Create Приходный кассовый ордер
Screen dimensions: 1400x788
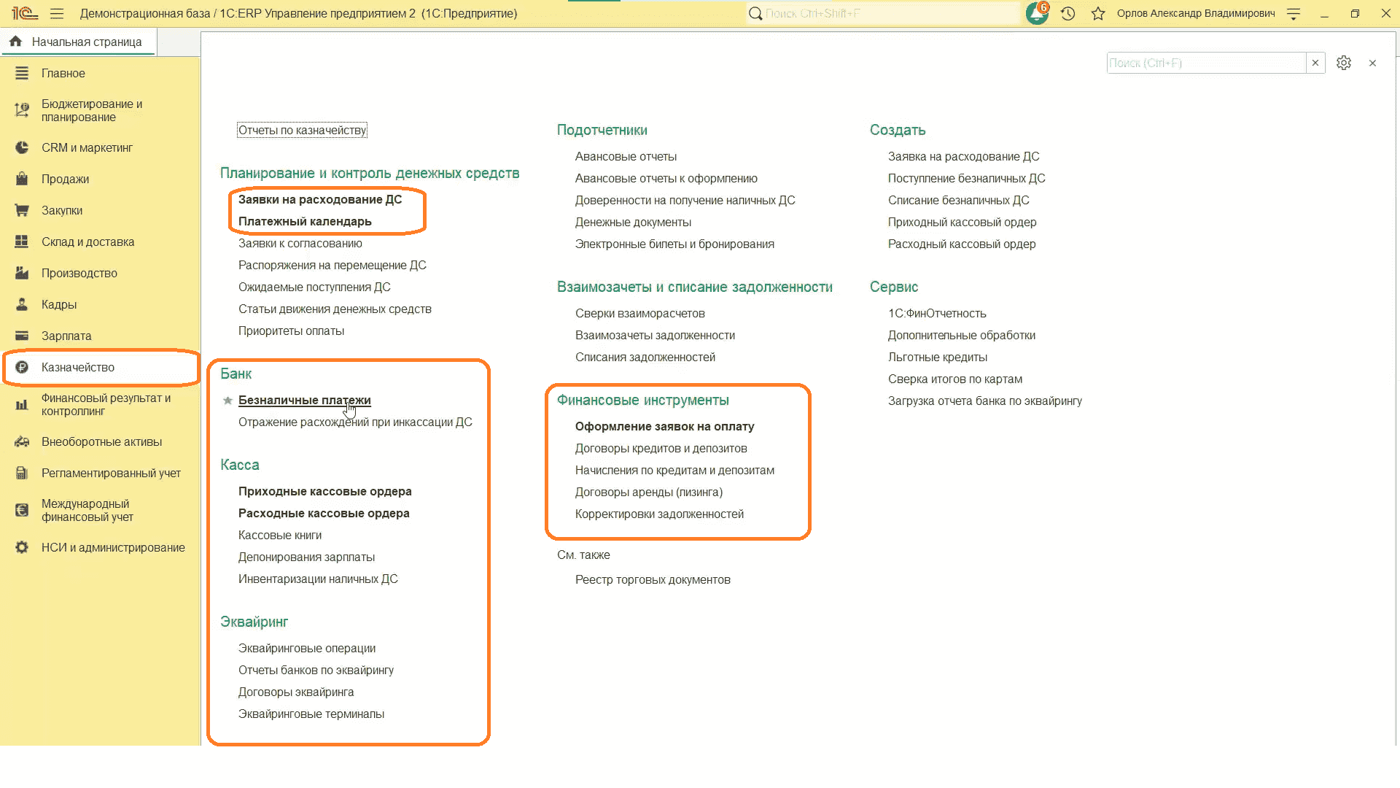tap(962, 222)
